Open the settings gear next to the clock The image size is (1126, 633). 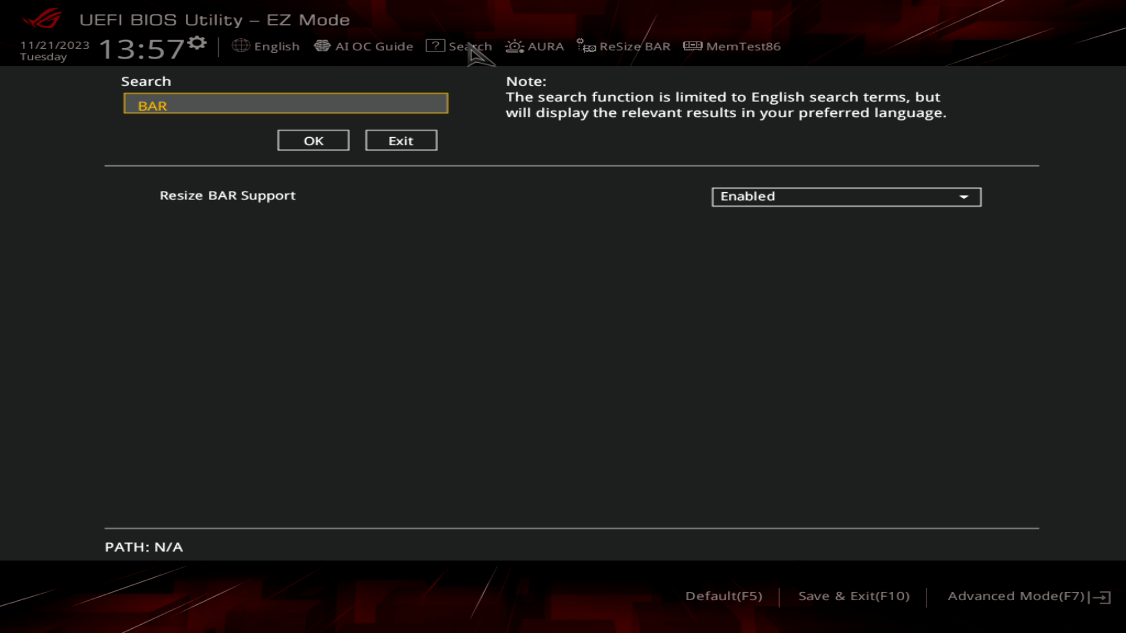(x=197, y=42)
